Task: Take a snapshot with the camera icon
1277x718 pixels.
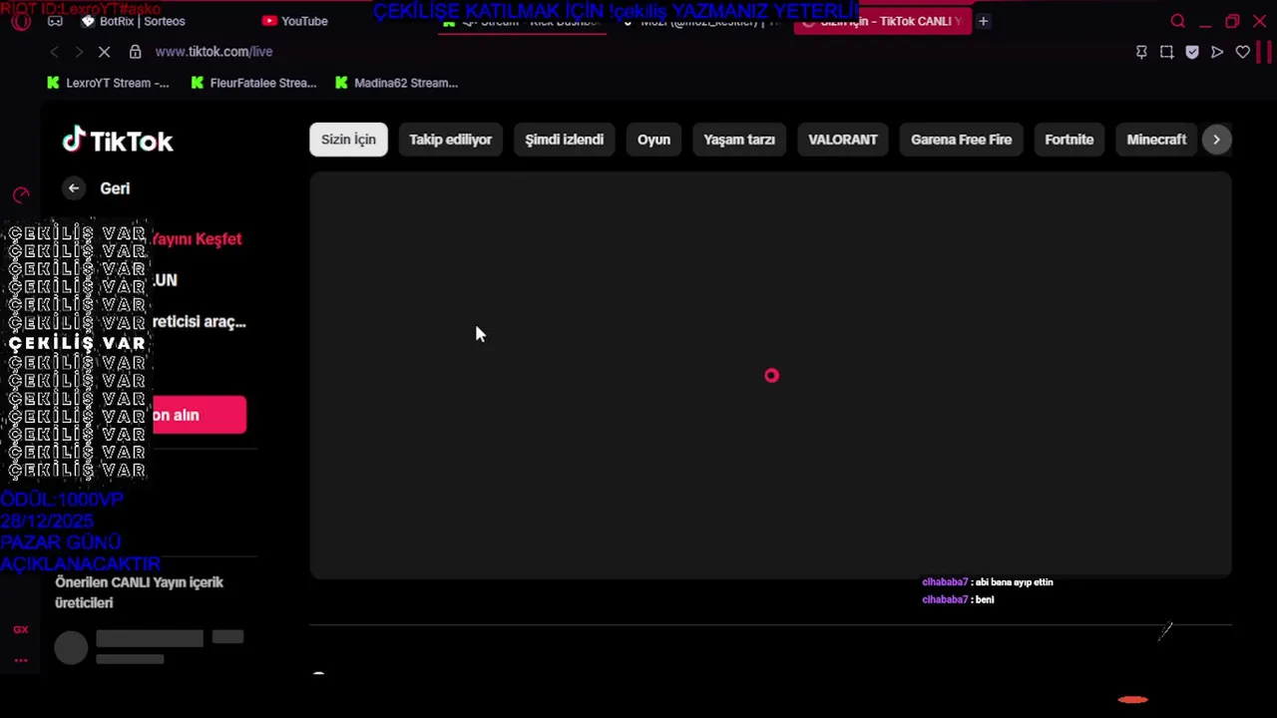Action: pyautogui.click(x=1166, y=52)
